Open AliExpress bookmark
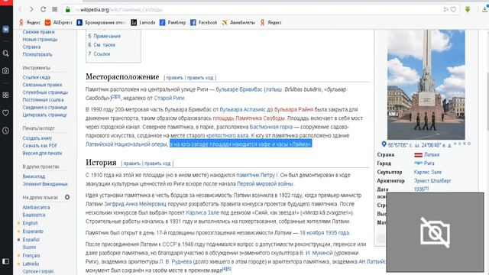 coord(58,22)
